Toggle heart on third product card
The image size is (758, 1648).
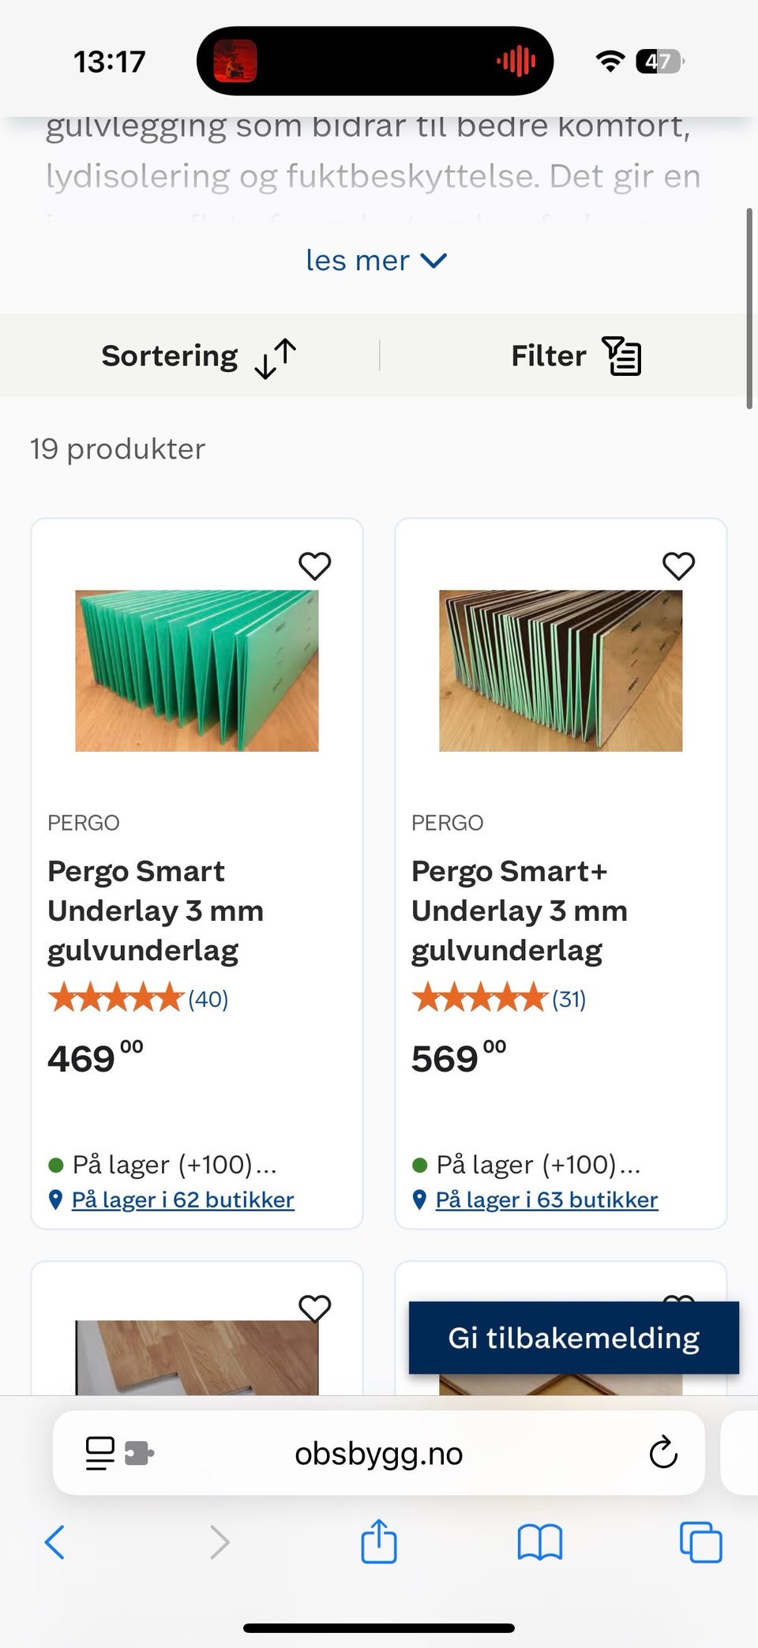pyautogui.click(x=314, y=1308)
